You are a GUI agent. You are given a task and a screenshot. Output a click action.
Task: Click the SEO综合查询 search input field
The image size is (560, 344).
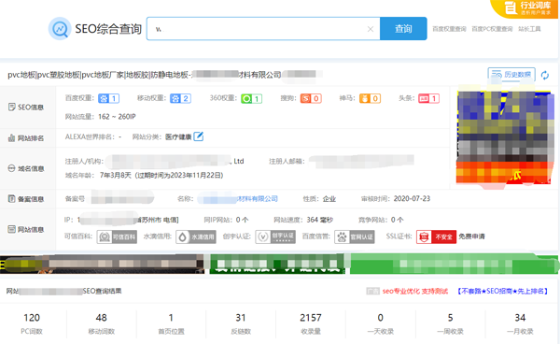(263, 29)
